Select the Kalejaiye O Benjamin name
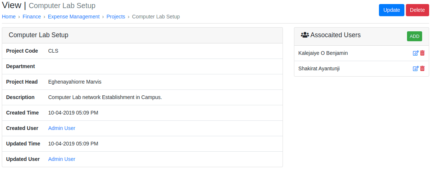This screenshot has height=169, width=431. 323,53
